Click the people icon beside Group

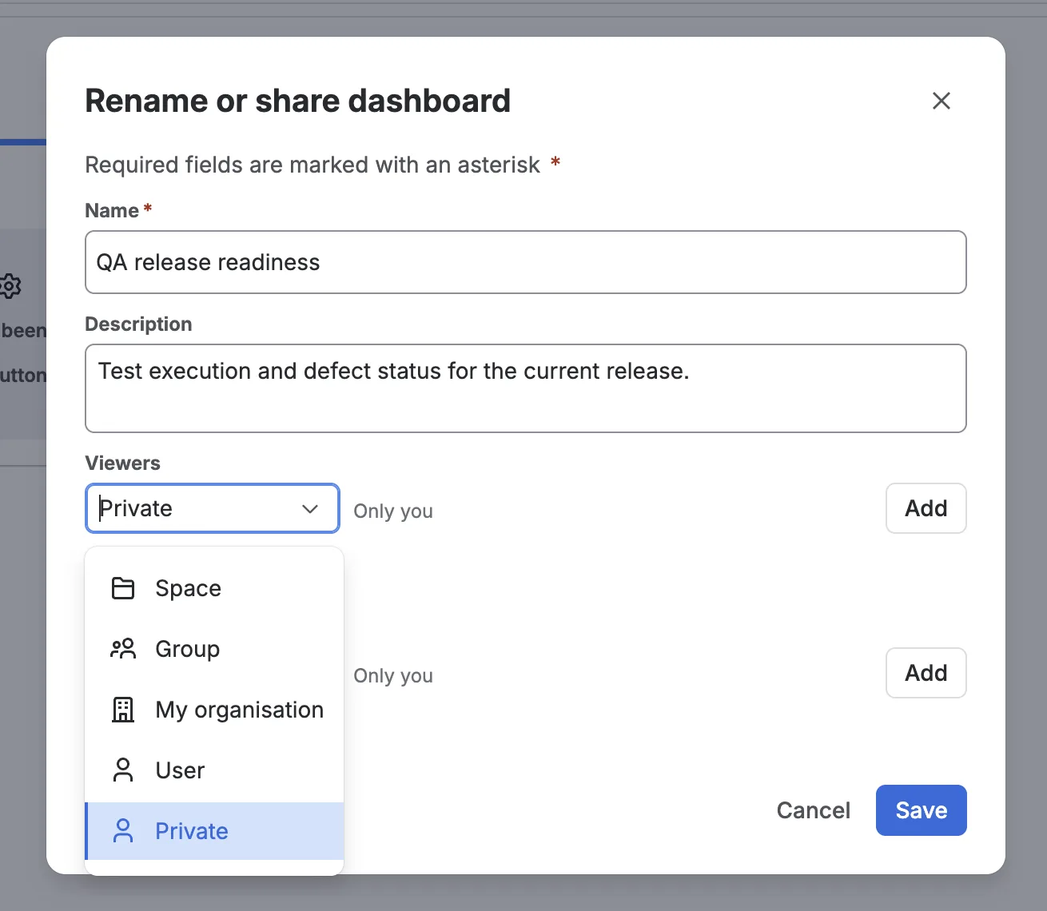[123, 649]
